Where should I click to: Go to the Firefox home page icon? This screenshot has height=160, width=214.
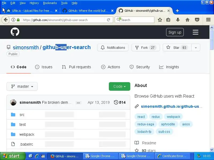pyautogui.click(x=188, y=20)
